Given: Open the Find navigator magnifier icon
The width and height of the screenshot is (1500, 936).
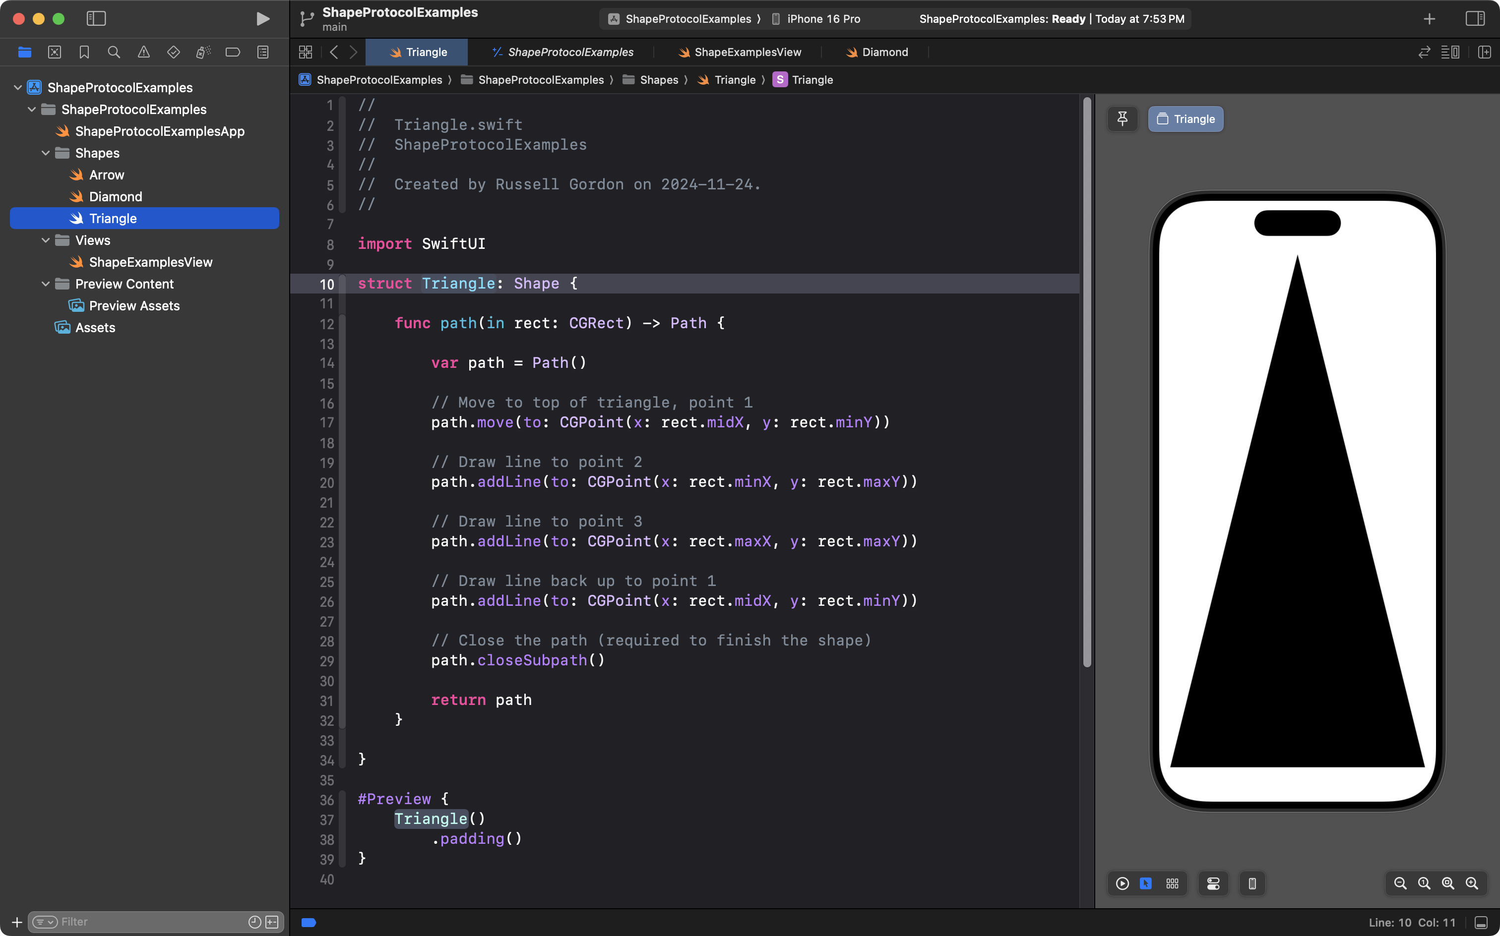Looking at the screenshot, I should click(114, 52).
